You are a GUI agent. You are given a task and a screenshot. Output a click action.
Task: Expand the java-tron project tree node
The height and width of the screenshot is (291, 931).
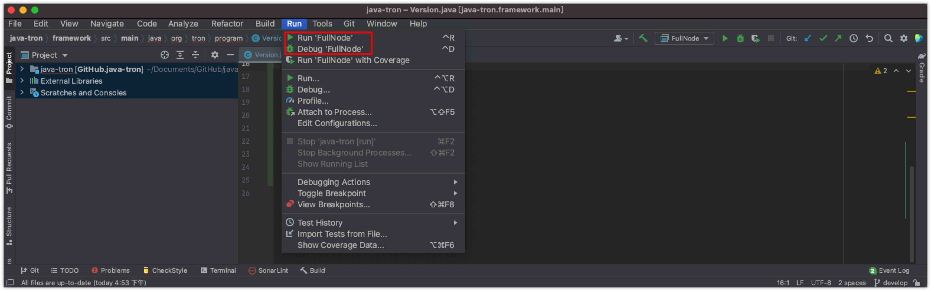tap(22, 69)
